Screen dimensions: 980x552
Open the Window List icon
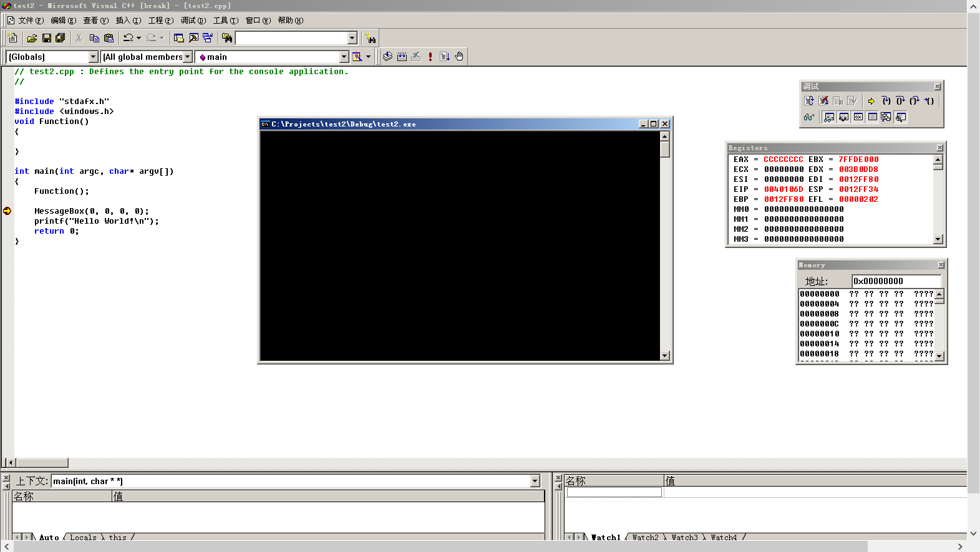(208, 38)
